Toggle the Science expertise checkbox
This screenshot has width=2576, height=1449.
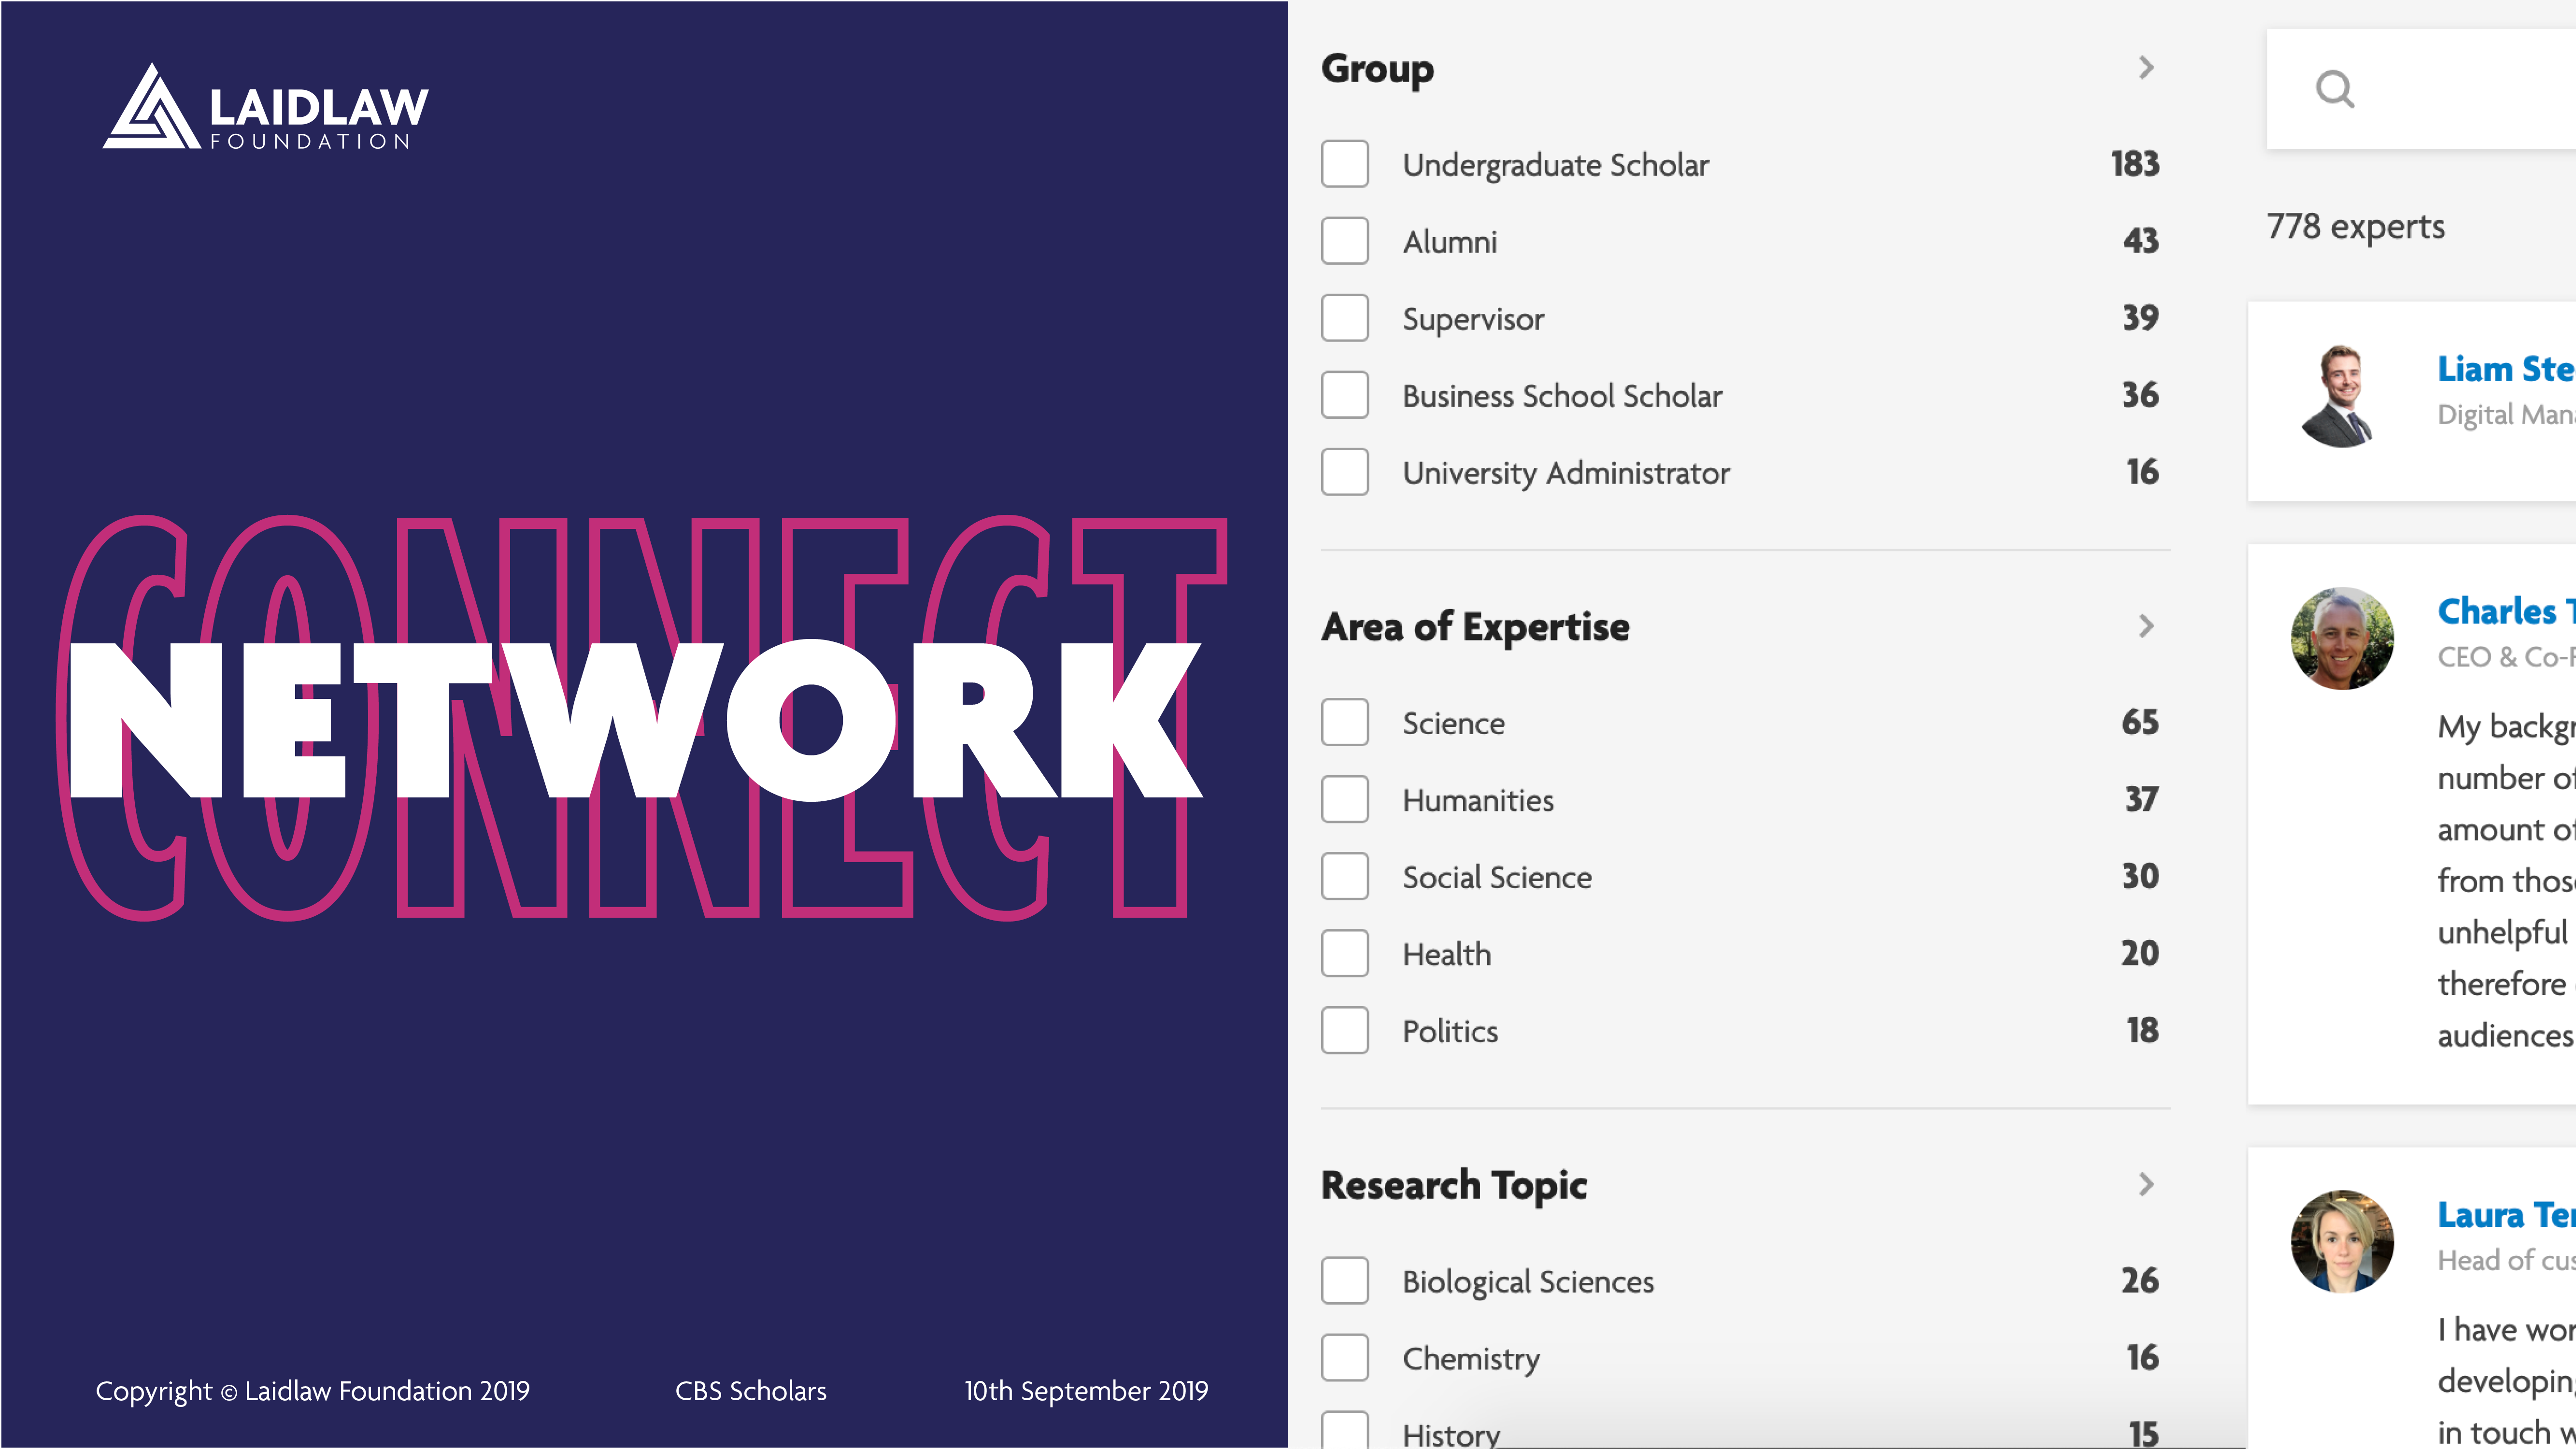pos(1345,722)
